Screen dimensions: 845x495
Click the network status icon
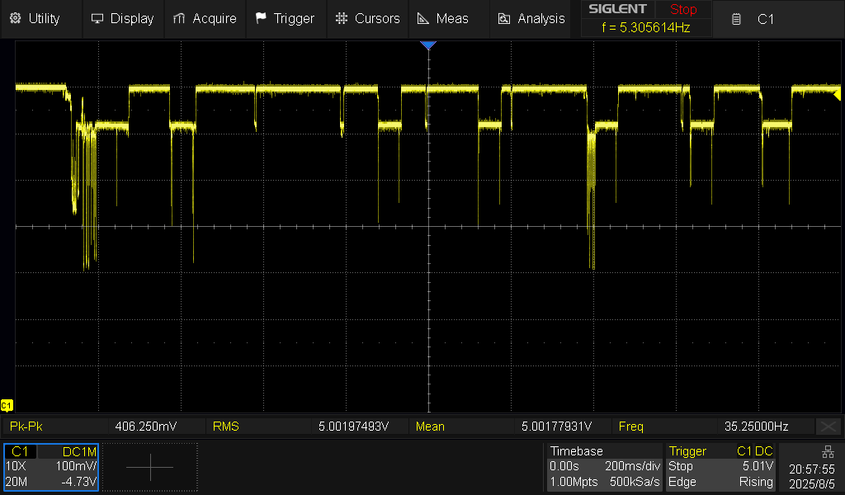click(x=828, y=451)
